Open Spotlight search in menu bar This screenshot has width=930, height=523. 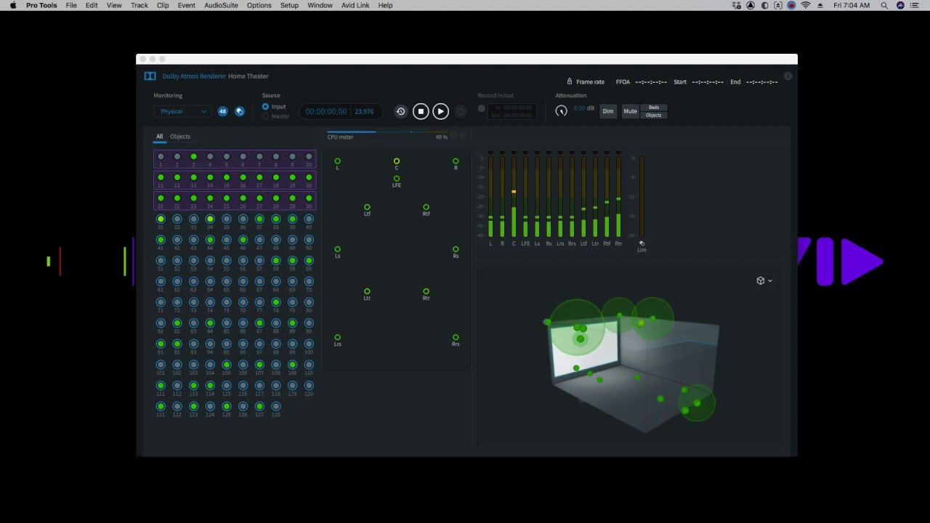click(884, 5)
